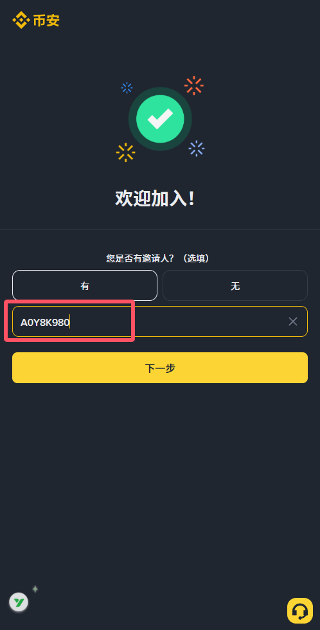Viewport: 320px width, 630px height.
Task: Select the 无 inviter option
Action: [235, 285]
